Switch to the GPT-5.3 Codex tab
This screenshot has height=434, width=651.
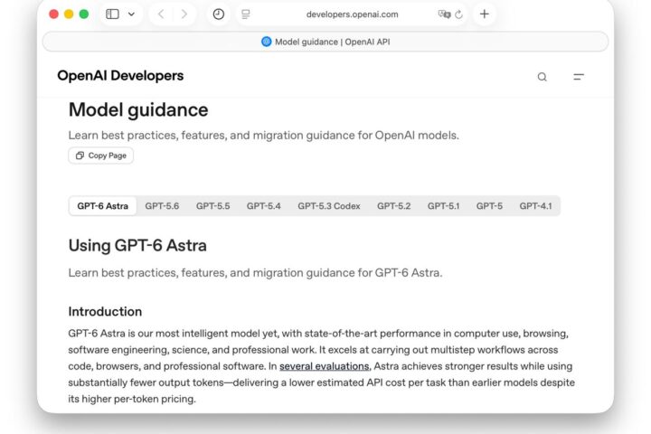[329, 206]
